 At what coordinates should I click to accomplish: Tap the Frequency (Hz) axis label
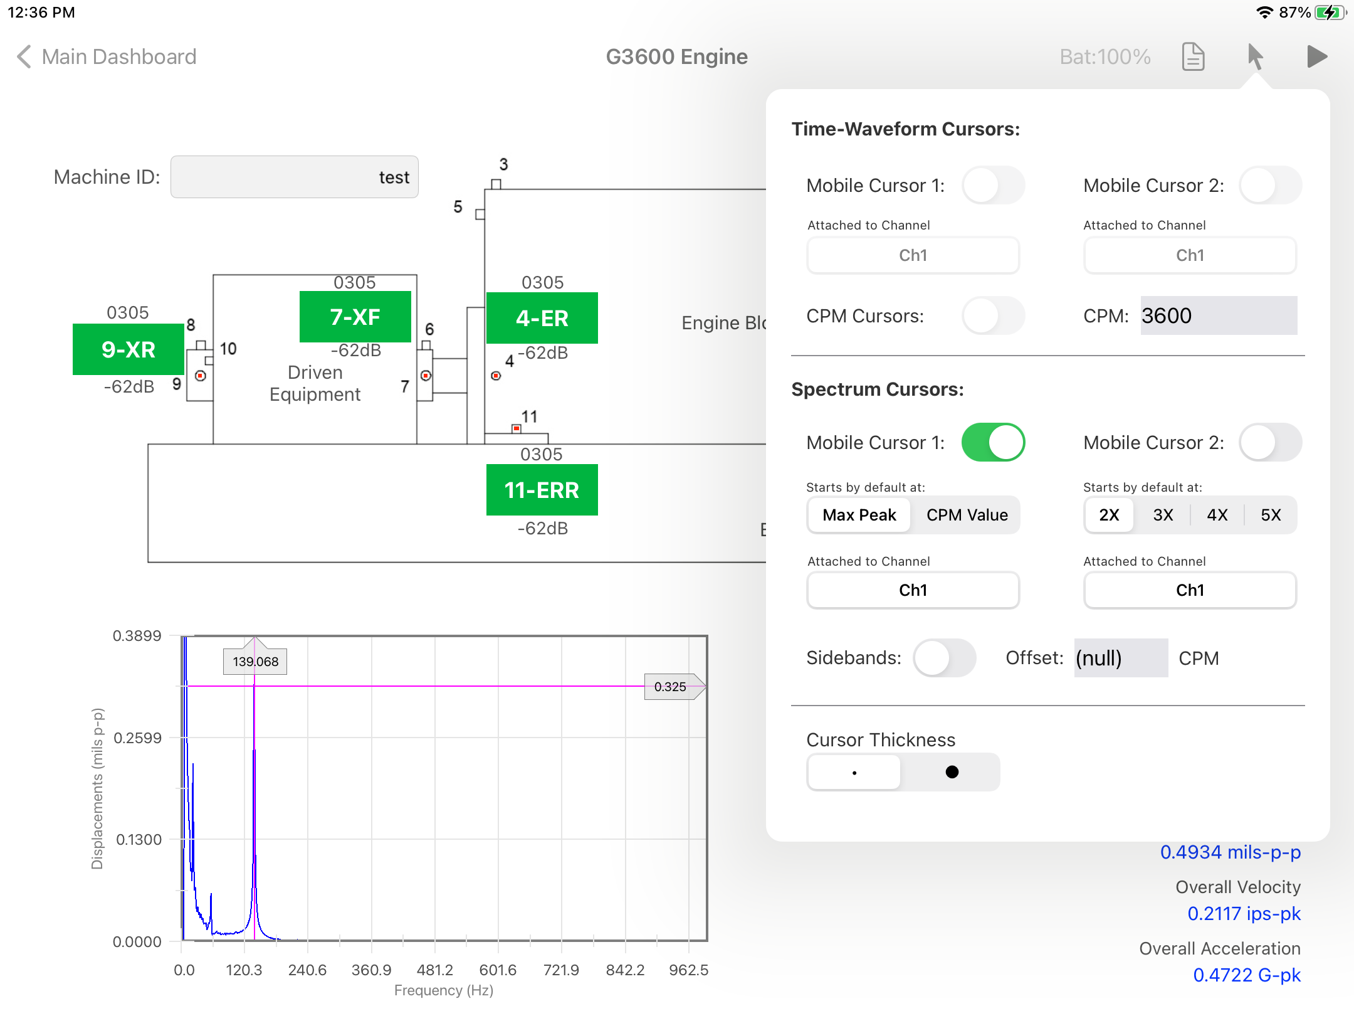(x=443, y=990)
